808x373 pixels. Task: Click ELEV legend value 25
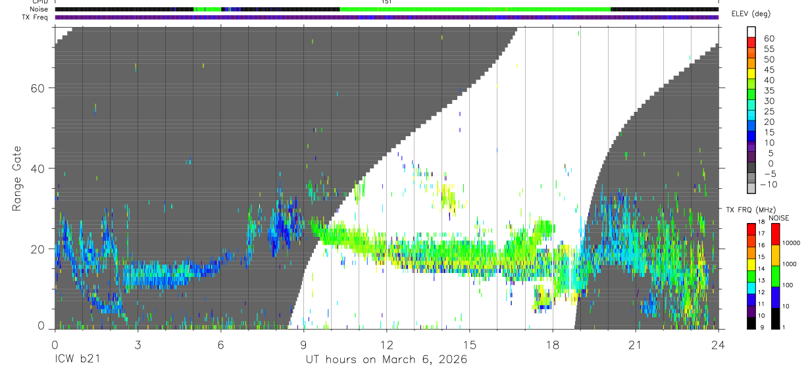[770, 111]
